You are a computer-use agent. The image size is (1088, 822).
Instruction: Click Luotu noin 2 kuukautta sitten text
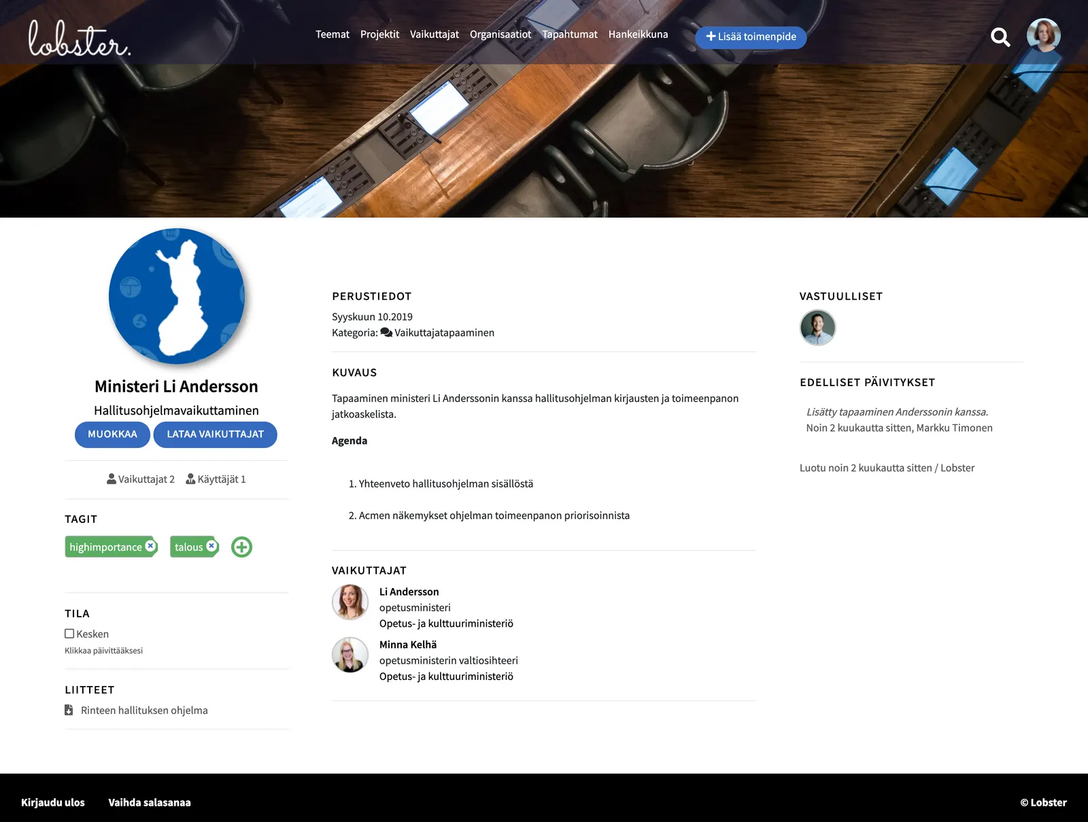887,468
